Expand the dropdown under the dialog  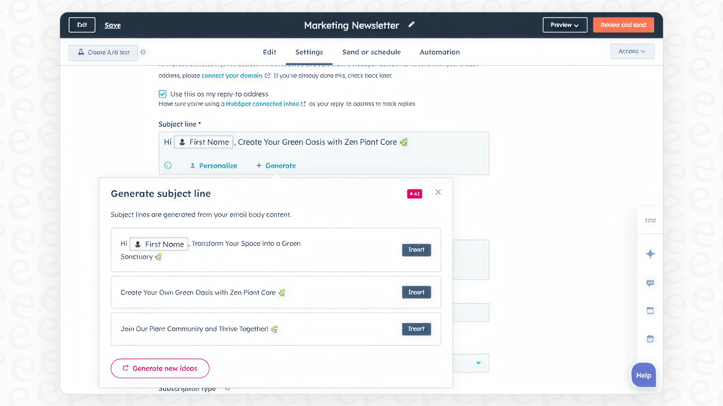click(478, 363)
